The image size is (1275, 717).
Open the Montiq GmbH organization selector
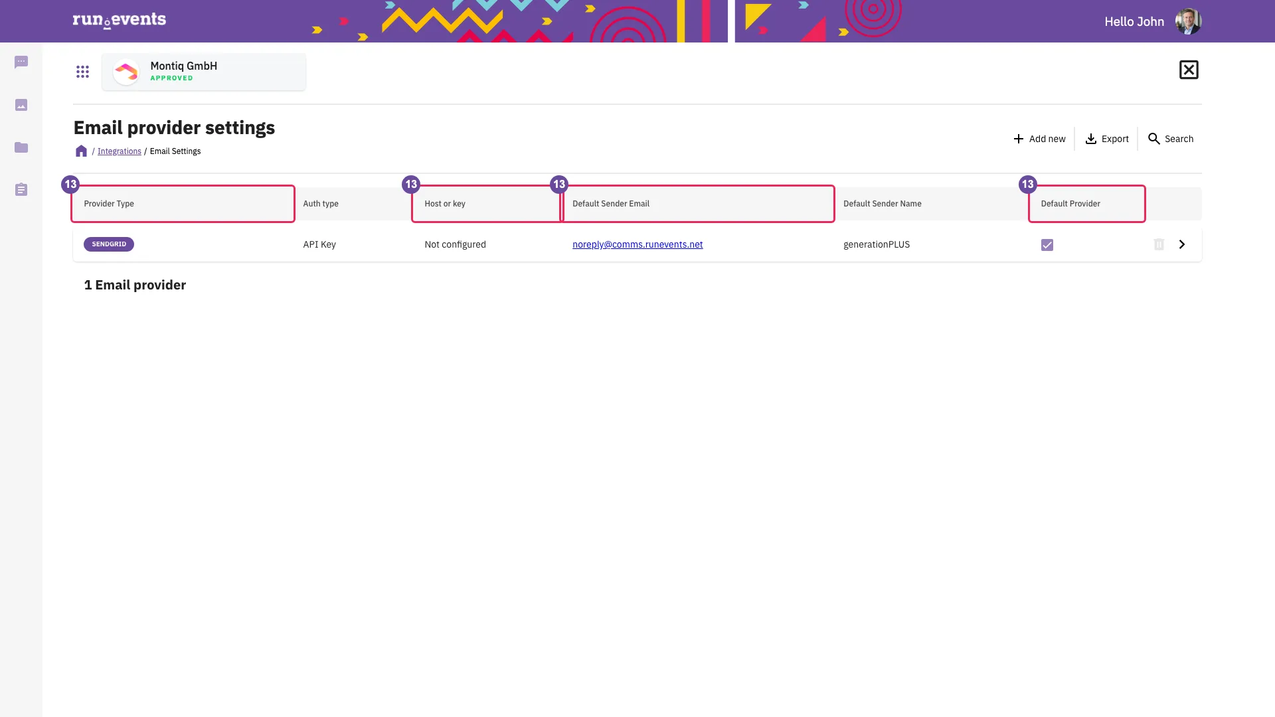pyautogui.click(x=204, y=72)
